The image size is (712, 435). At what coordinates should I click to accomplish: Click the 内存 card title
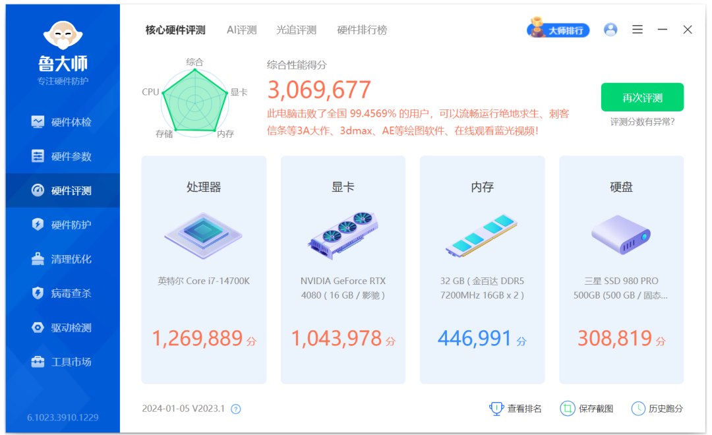click(x=482, y=187)
